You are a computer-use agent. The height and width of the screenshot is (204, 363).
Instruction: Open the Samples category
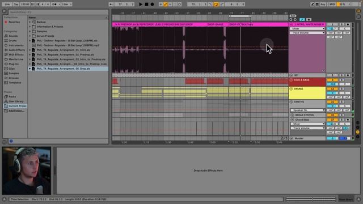(14, 73)
